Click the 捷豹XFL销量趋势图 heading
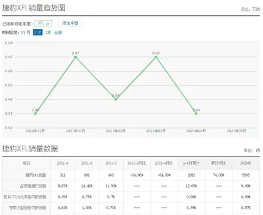263x215 pixels. tap(34, 8)
